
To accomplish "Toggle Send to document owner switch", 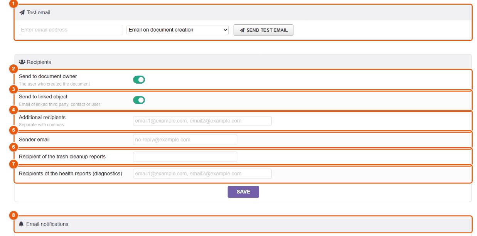I will pyautogui.click(x=139, y=79).
